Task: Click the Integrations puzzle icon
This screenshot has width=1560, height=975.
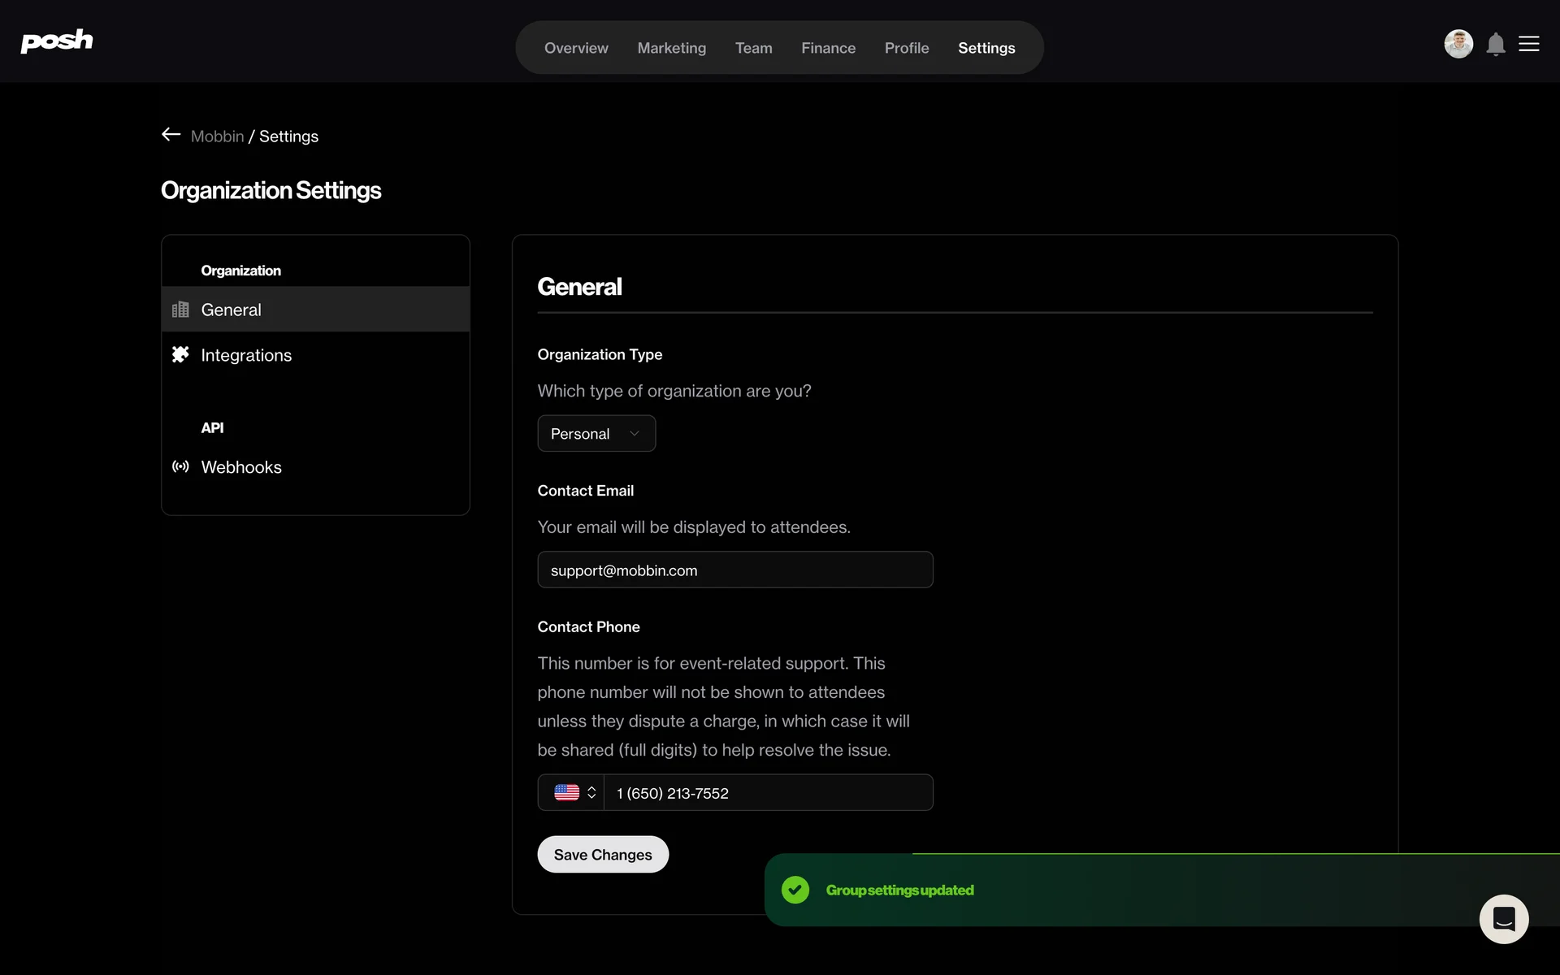Action: (x=180, y=354)
